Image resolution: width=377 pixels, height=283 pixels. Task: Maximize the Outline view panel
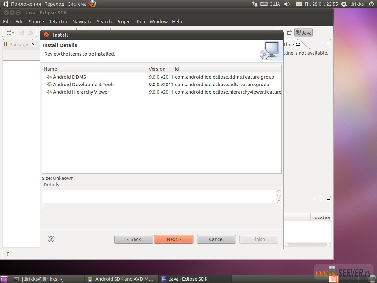pyautogui.click(x=328, y=44)
